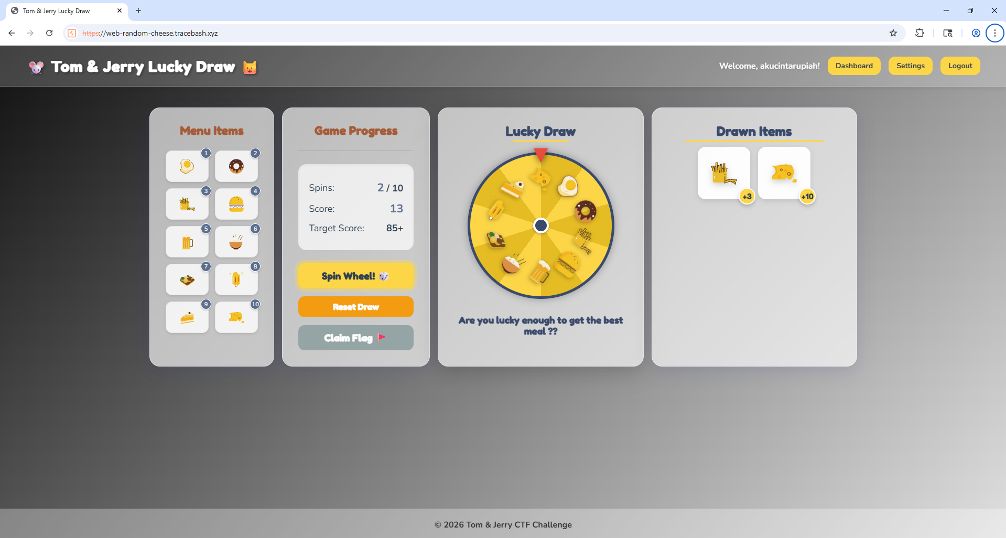The height and width of the screenshot is (538, 1006).
Task: Select the donut menu item
Action: pyautogui.click(x=236, y=166)
